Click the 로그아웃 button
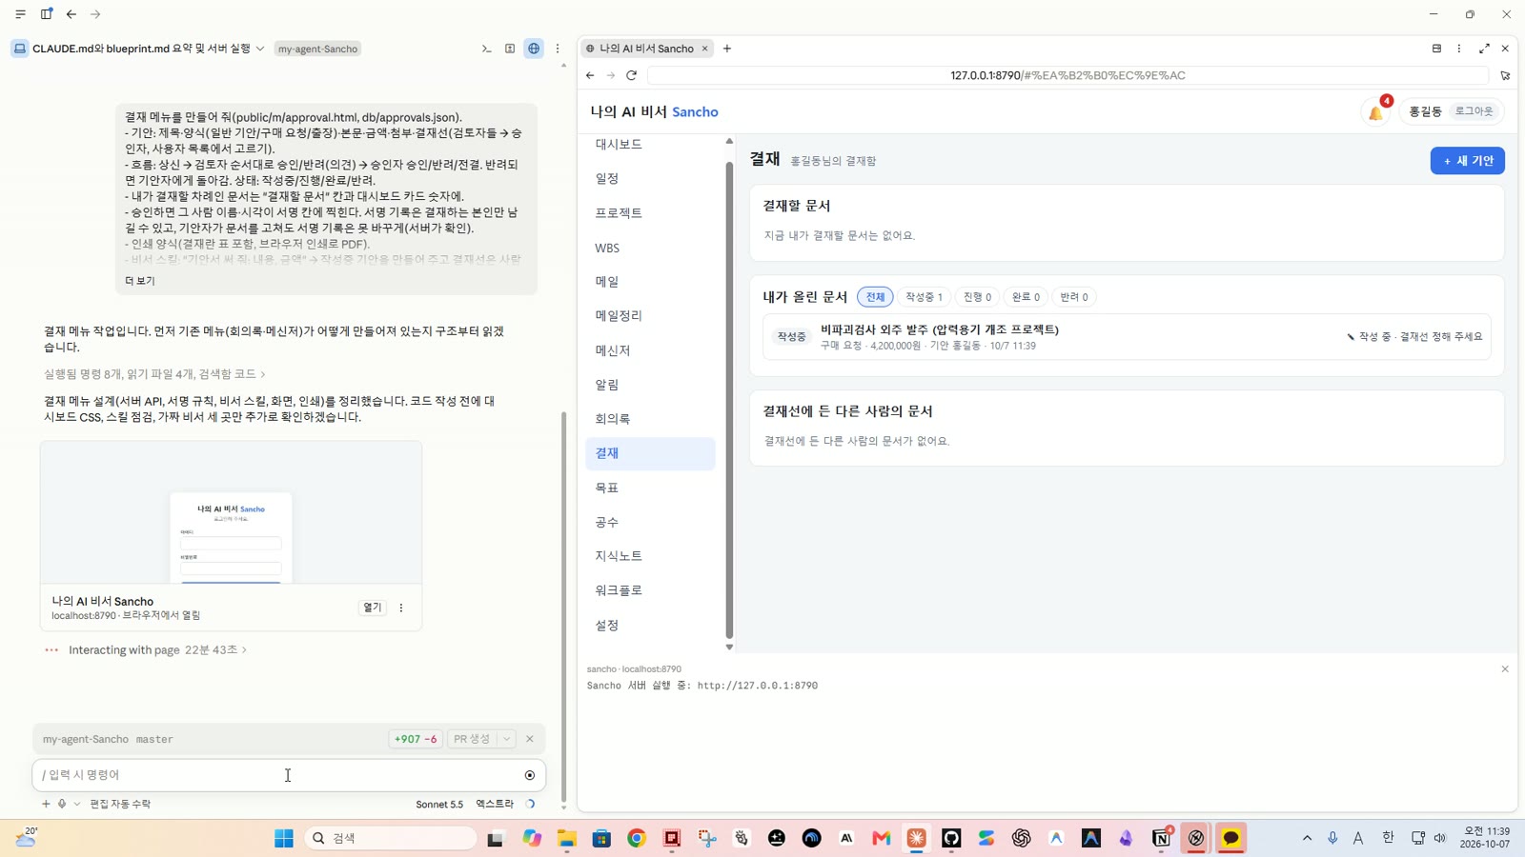1525x857 pixels. pyautogui.click(x=1474, y=111)
